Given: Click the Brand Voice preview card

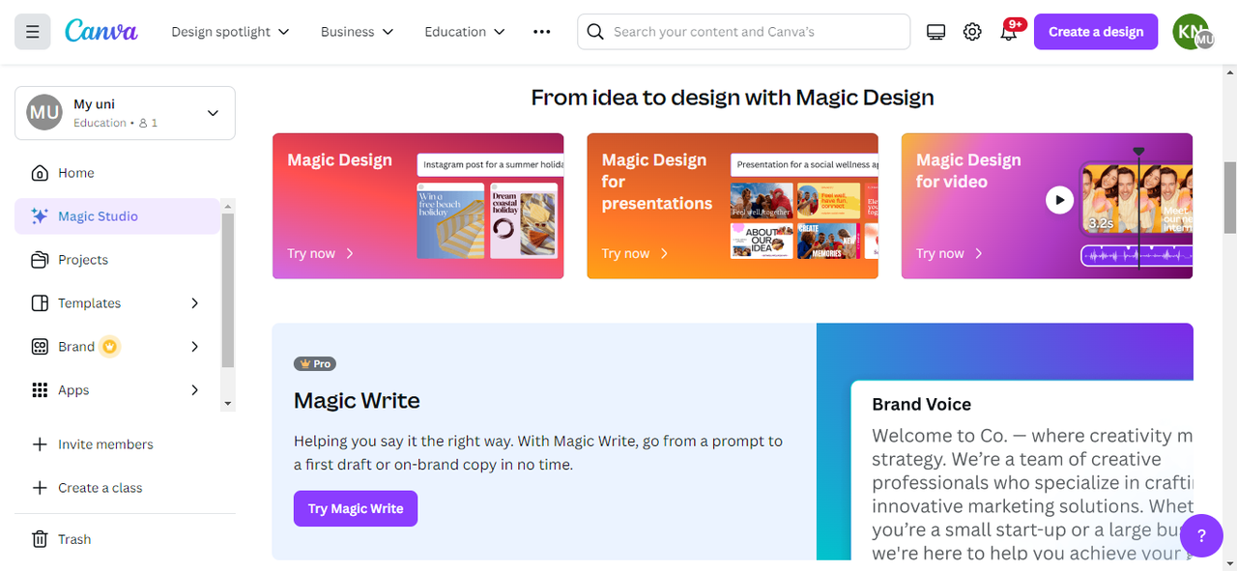Looking at the screenshot, I should (1022, 471).
